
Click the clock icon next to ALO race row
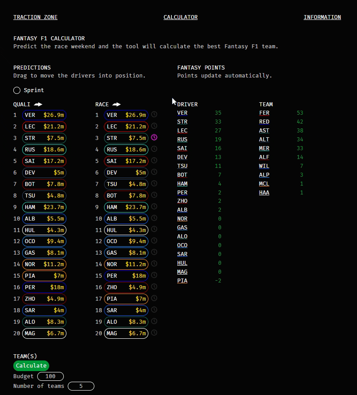(154, 321)
